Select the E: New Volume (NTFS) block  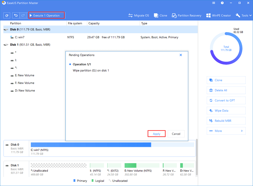(142, 169)
